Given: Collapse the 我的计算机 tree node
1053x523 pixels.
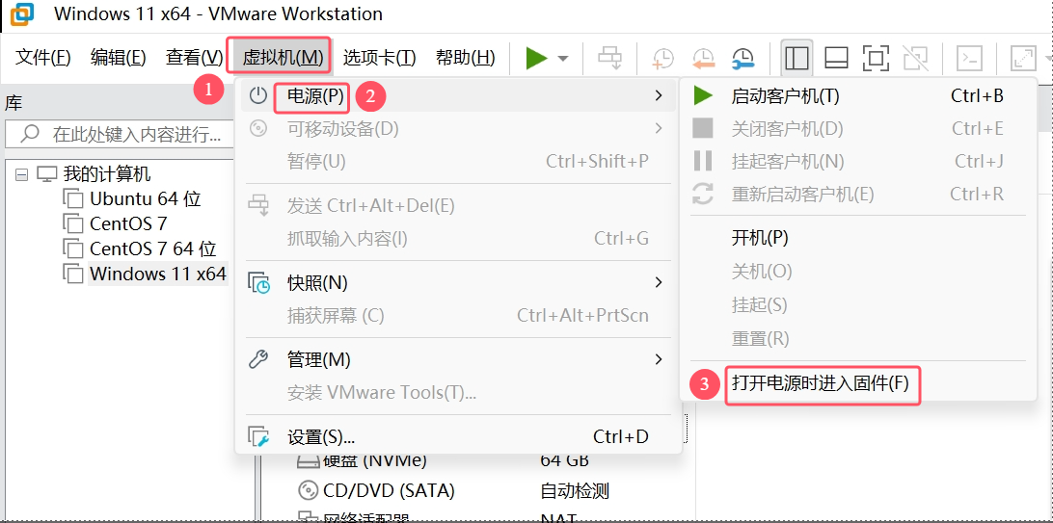Looking at the screenshot, I should (22, 174).
